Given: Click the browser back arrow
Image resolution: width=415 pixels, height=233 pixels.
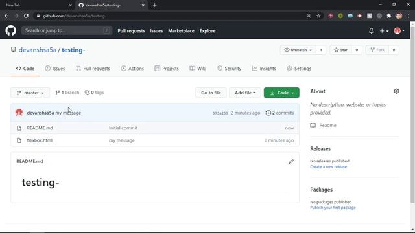Looking at the screenshot, I should [6, 16].
